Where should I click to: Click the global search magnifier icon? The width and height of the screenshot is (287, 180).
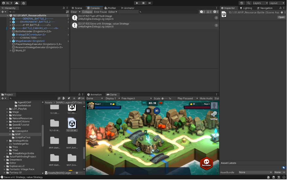click(249, 3)
